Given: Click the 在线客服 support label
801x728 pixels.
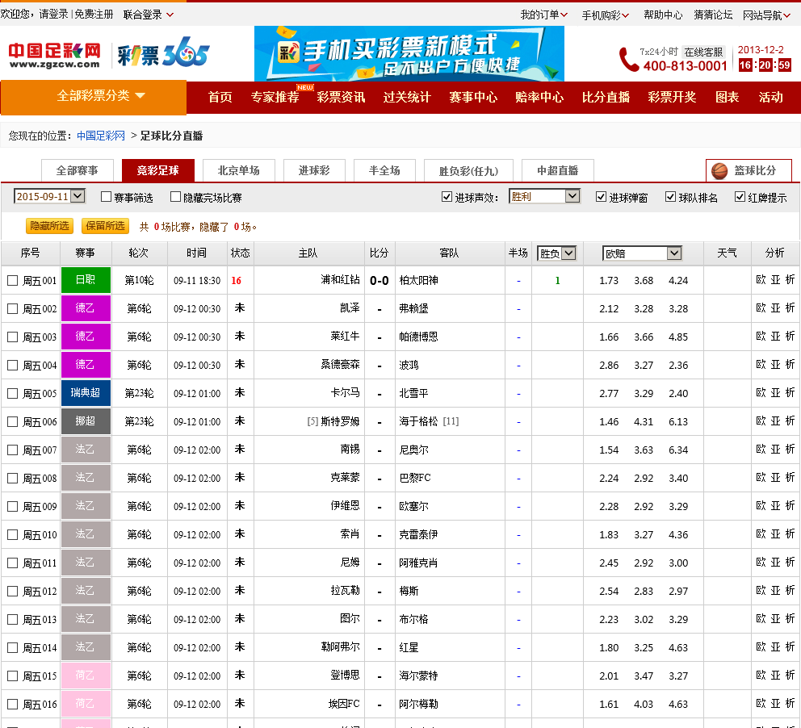Looking at the screenshot, I should tap(703, 52).
